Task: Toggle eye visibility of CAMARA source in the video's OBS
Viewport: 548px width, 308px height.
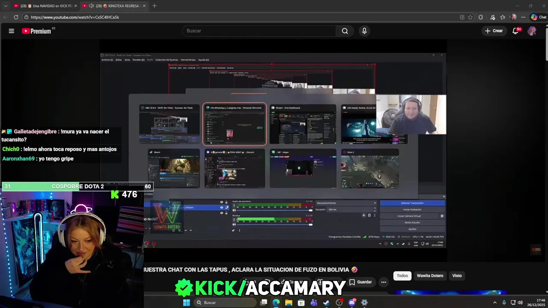Action: [221, 202]
